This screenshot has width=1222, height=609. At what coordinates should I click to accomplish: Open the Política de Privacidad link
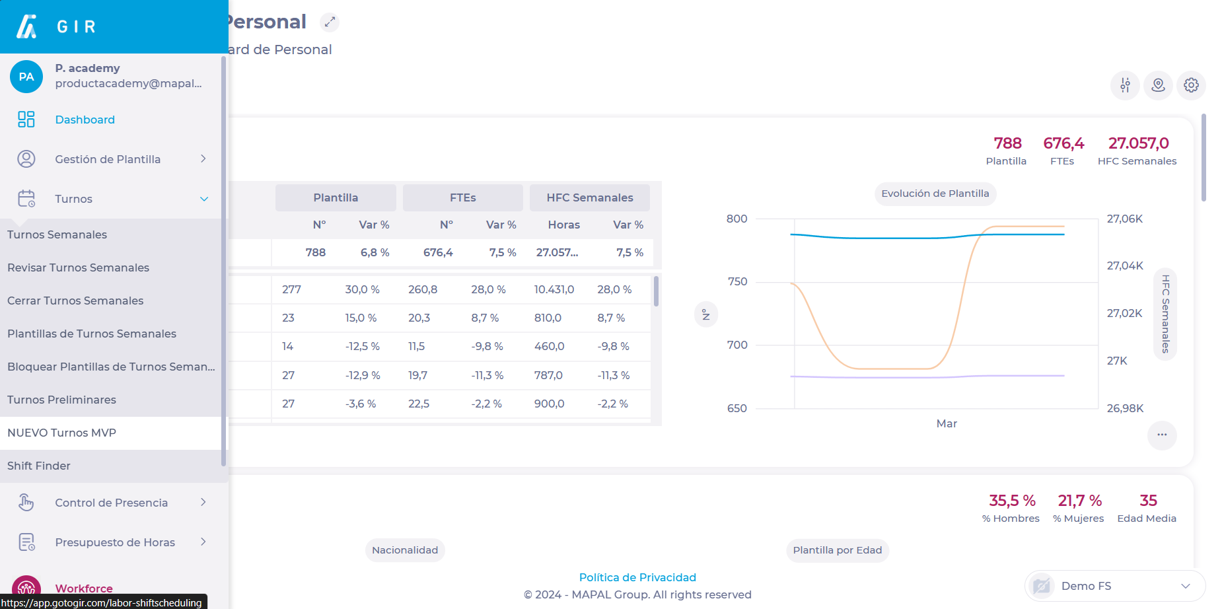coord(637,577)
